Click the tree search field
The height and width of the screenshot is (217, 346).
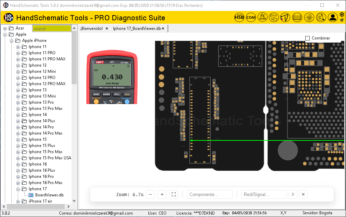click(x=52, y=28)
